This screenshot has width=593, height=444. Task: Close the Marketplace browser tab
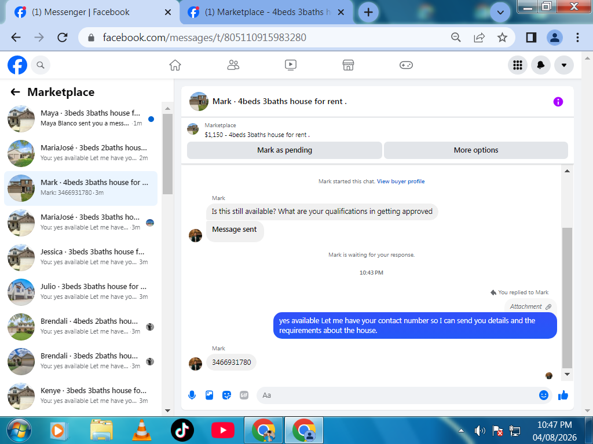341,13
